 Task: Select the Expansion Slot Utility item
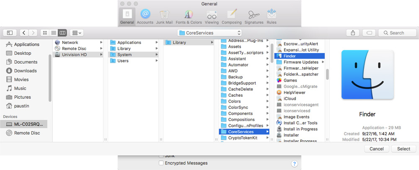[x=300, y=50]
